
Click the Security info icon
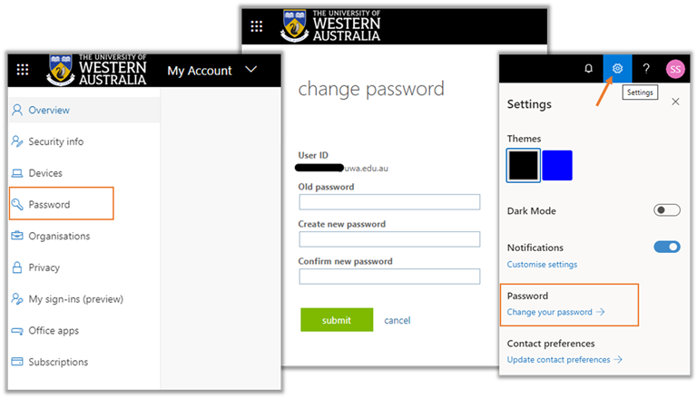[17, 141]
